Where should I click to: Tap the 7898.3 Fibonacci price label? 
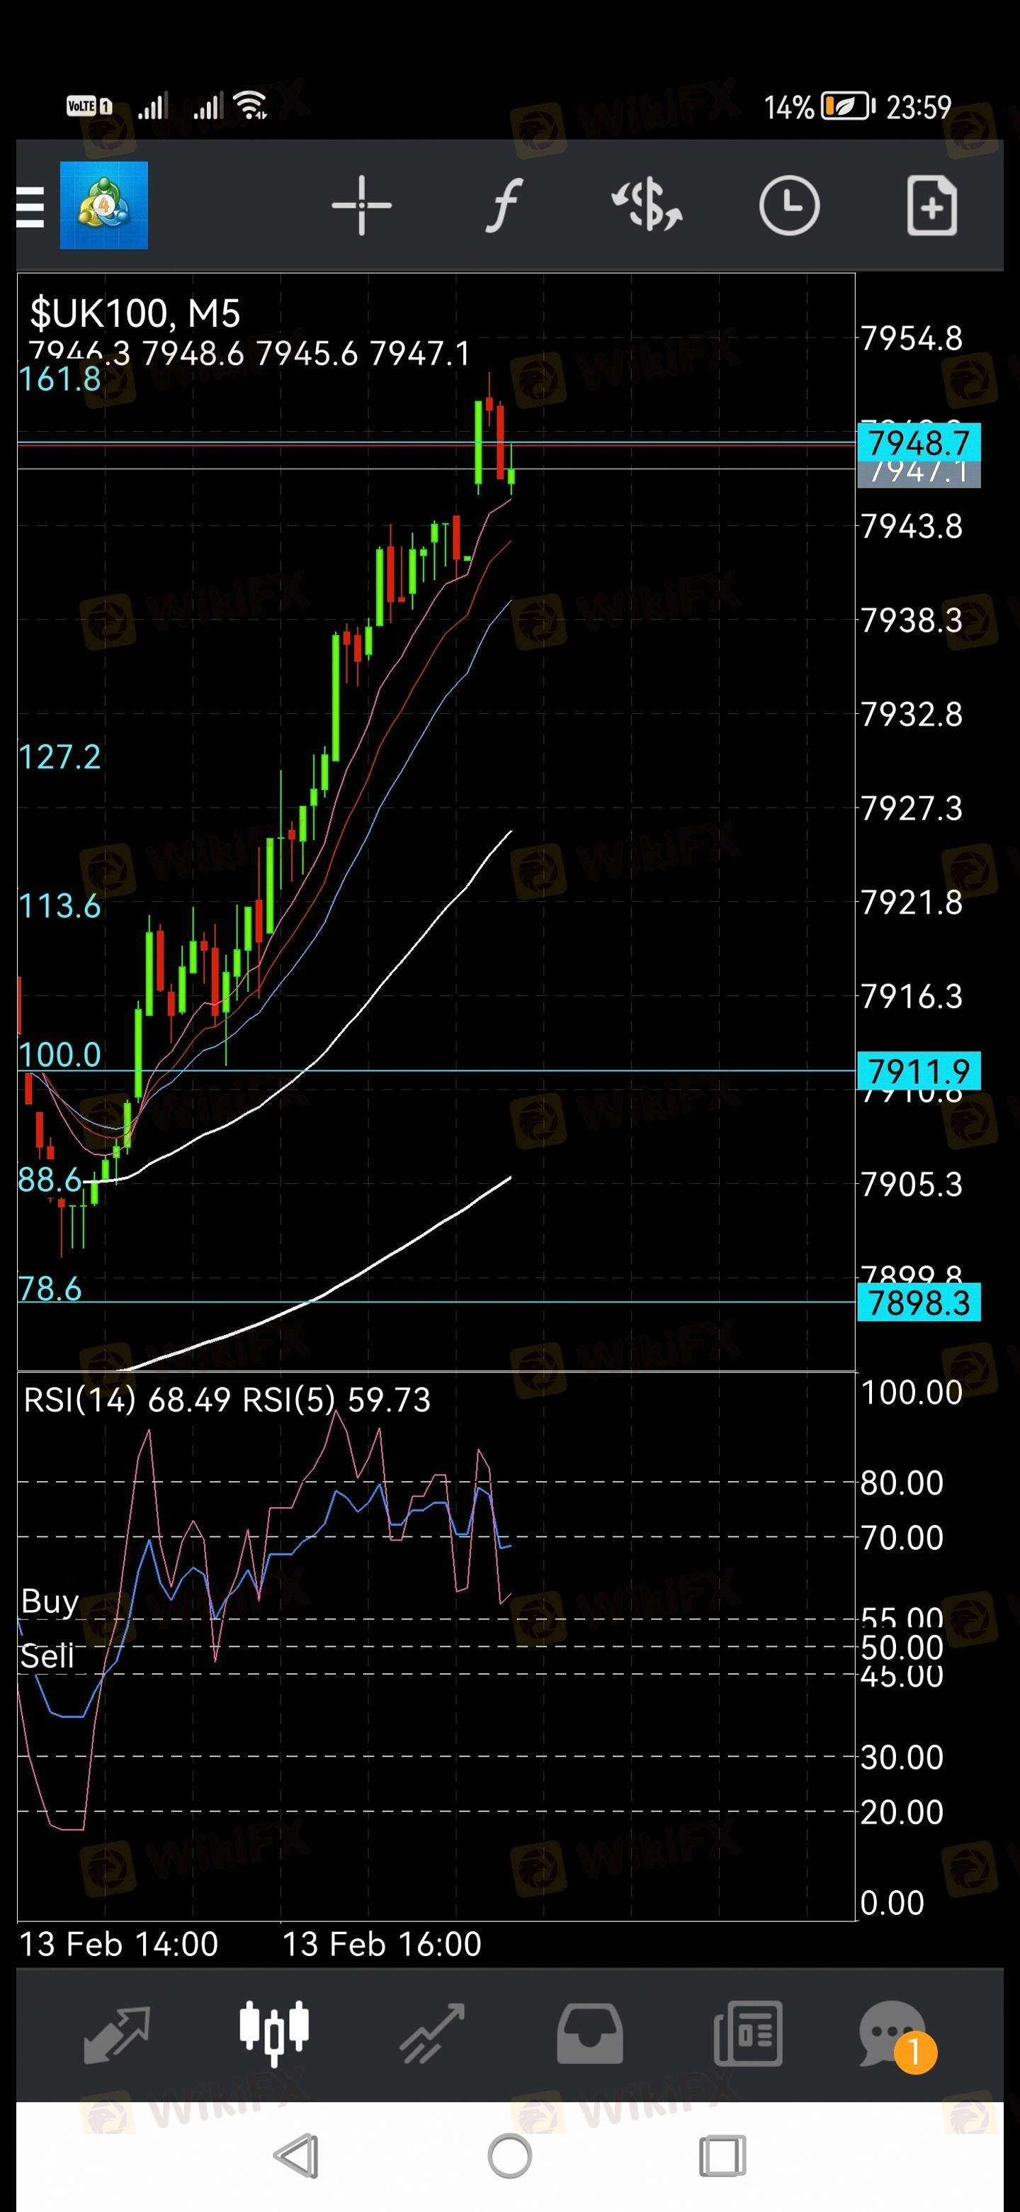click(x=918, y=1302)
